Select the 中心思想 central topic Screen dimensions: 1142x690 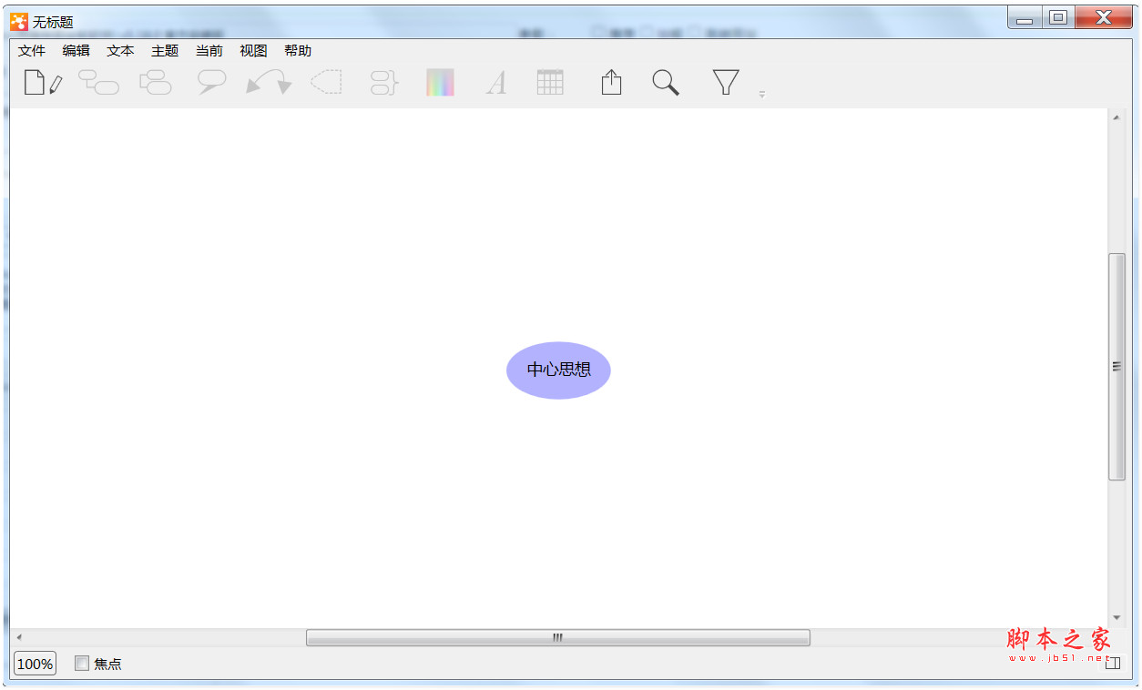coord(557,370)
